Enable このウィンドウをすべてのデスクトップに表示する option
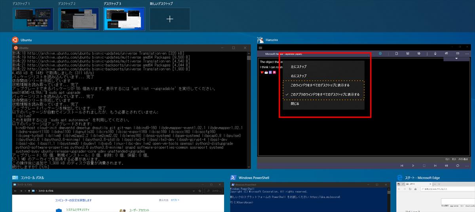Image resolution: width=475 pixels, height=212 pixels. pos(320,85)
